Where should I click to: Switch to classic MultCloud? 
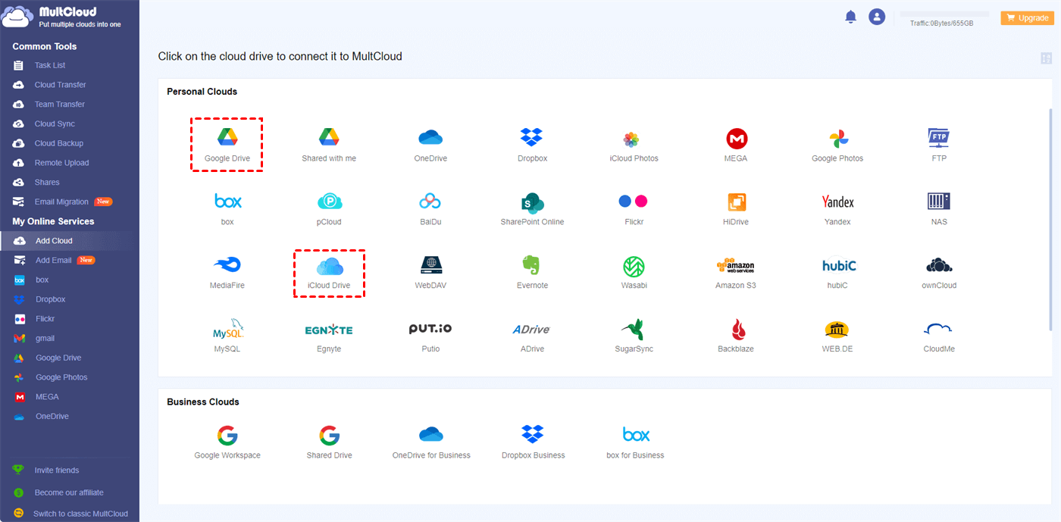pyautogui.click(x=80, y=514)
